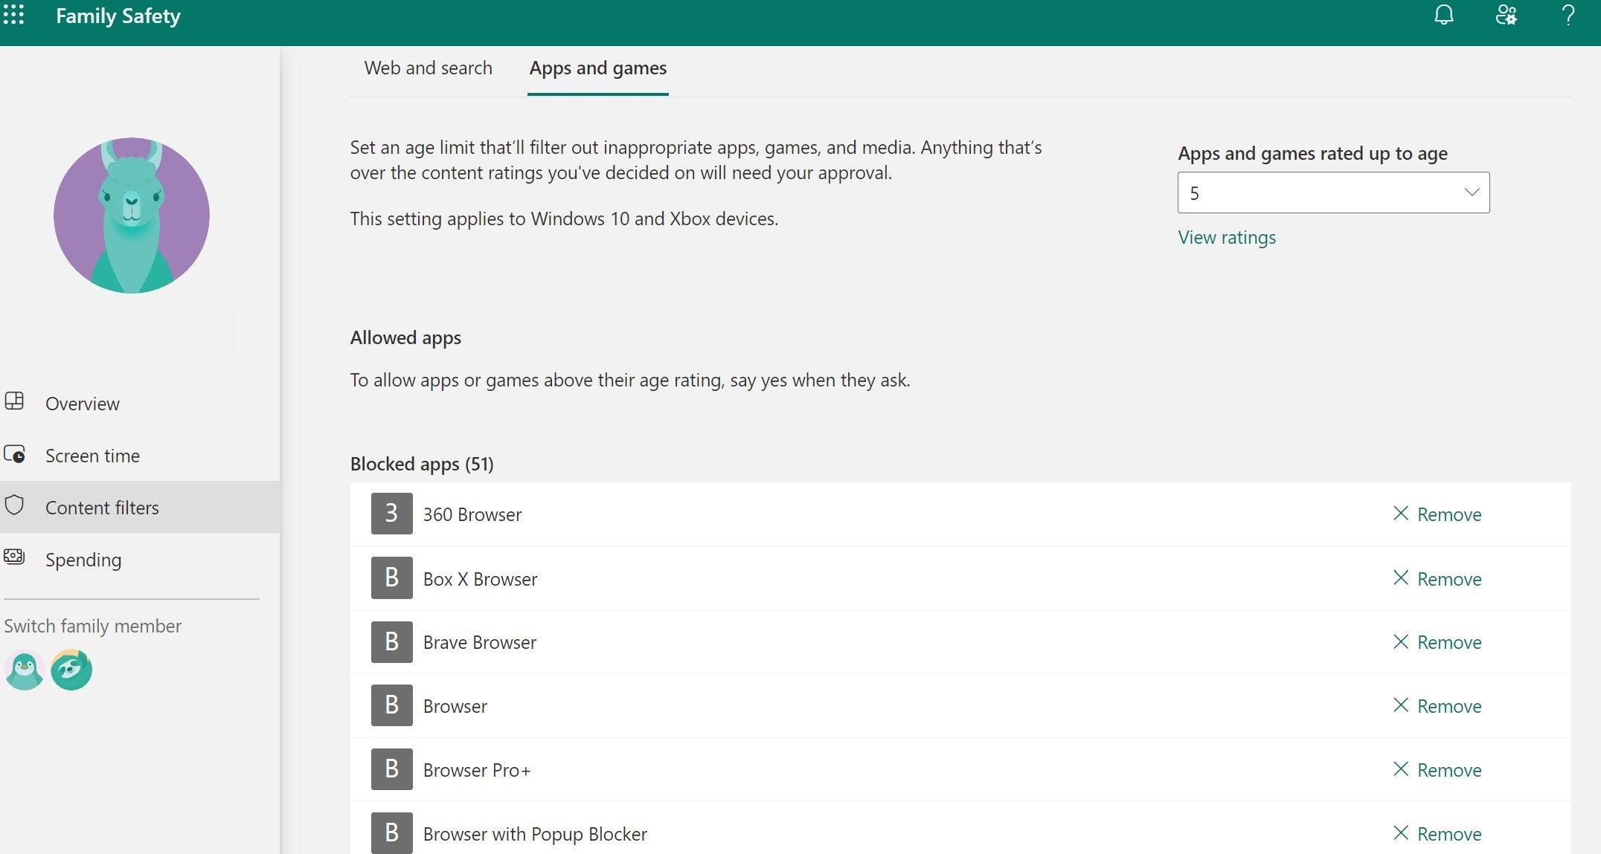Click the 360 Browser app name
This screenshot has width=1601, height=854.
coord(472,514)
